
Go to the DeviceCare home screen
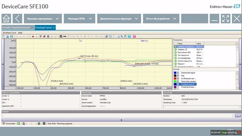pyautogui.click(x=6, y=19)
